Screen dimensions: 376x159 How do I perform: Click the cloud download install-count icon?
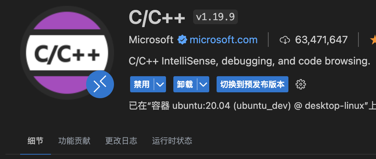point(285,40)
